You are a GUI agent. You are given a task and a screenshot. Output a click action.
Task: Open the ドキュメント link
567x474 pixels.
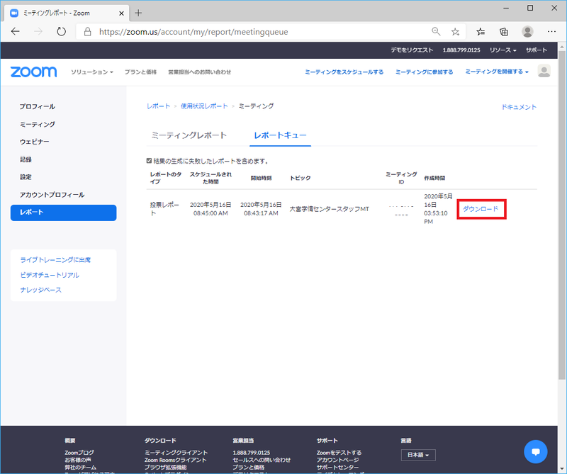point(519,107)
